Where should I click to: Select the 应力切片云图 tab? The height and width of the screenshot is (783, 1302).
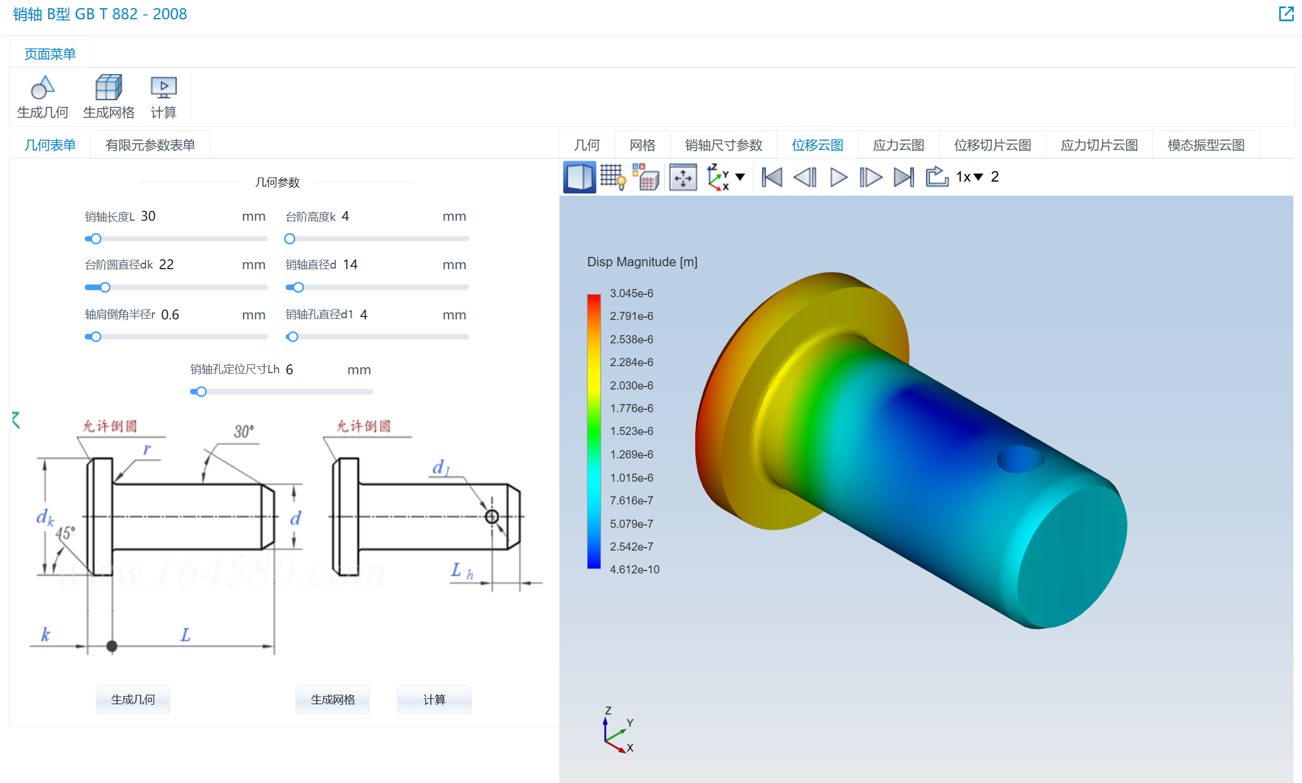(x=1099, y=145)
